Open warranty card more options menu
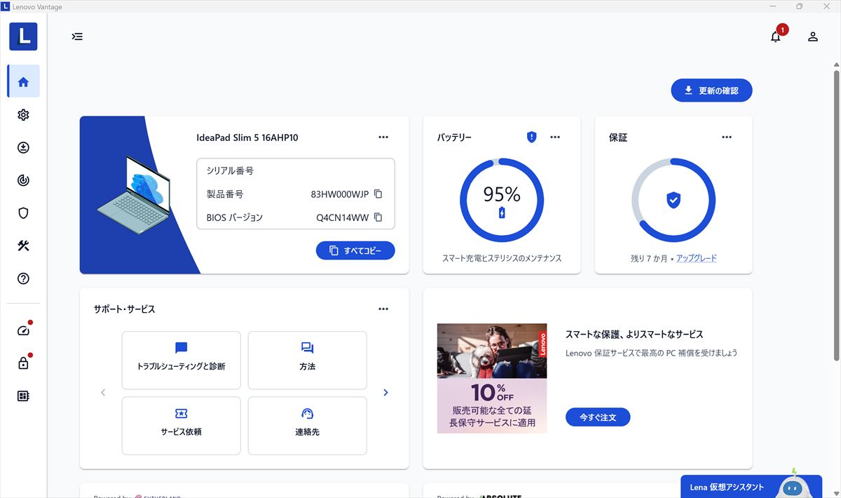This screenshot has height=498, width=841. click(727, 137)
